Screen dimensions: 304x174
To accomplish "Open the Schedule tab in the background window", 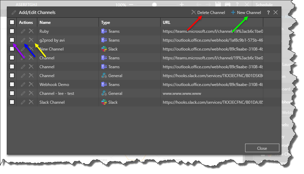I will pyautogui.click(x=264, y=5).
